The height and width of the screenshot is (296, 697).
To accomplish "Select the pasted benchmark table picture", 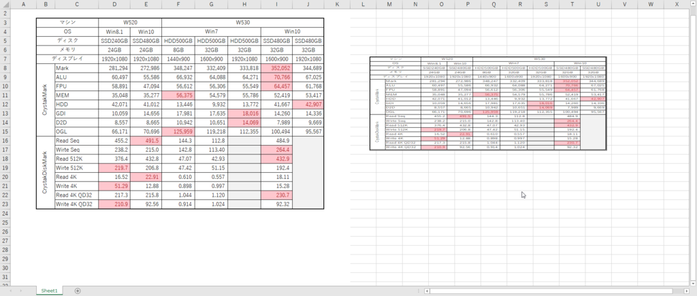I will tap(487, 103).
